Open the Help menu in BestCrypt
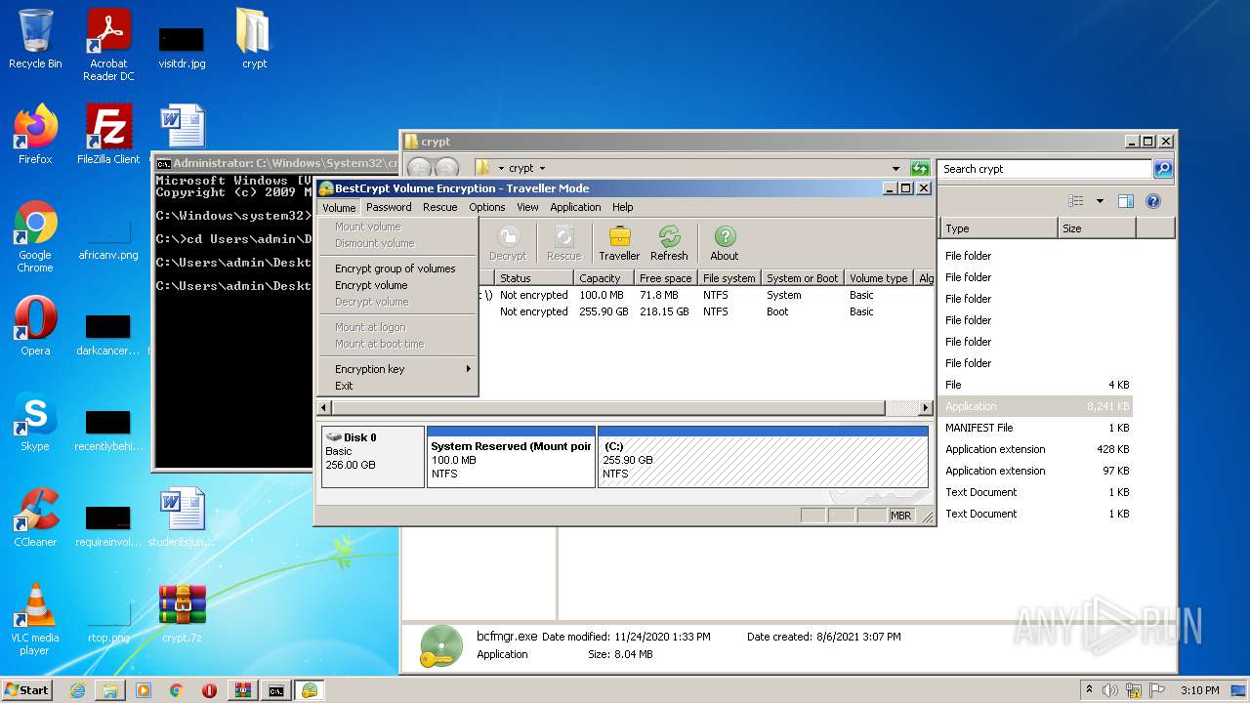Viewport: 1250px width, 703px height. [x=622, y=207]
